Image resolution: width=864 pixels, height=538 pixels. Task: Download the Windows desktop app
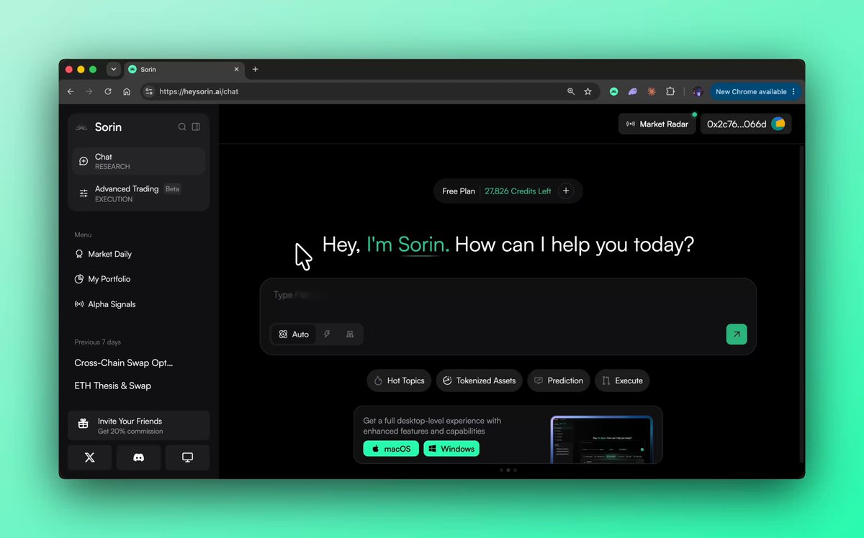(451, 449)
